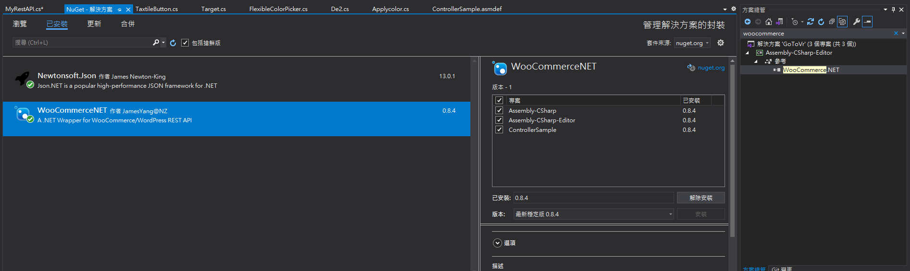Uncheck the Assembly-CSharp project checkbox
The image size is (910, 271).
pos(499,110)
